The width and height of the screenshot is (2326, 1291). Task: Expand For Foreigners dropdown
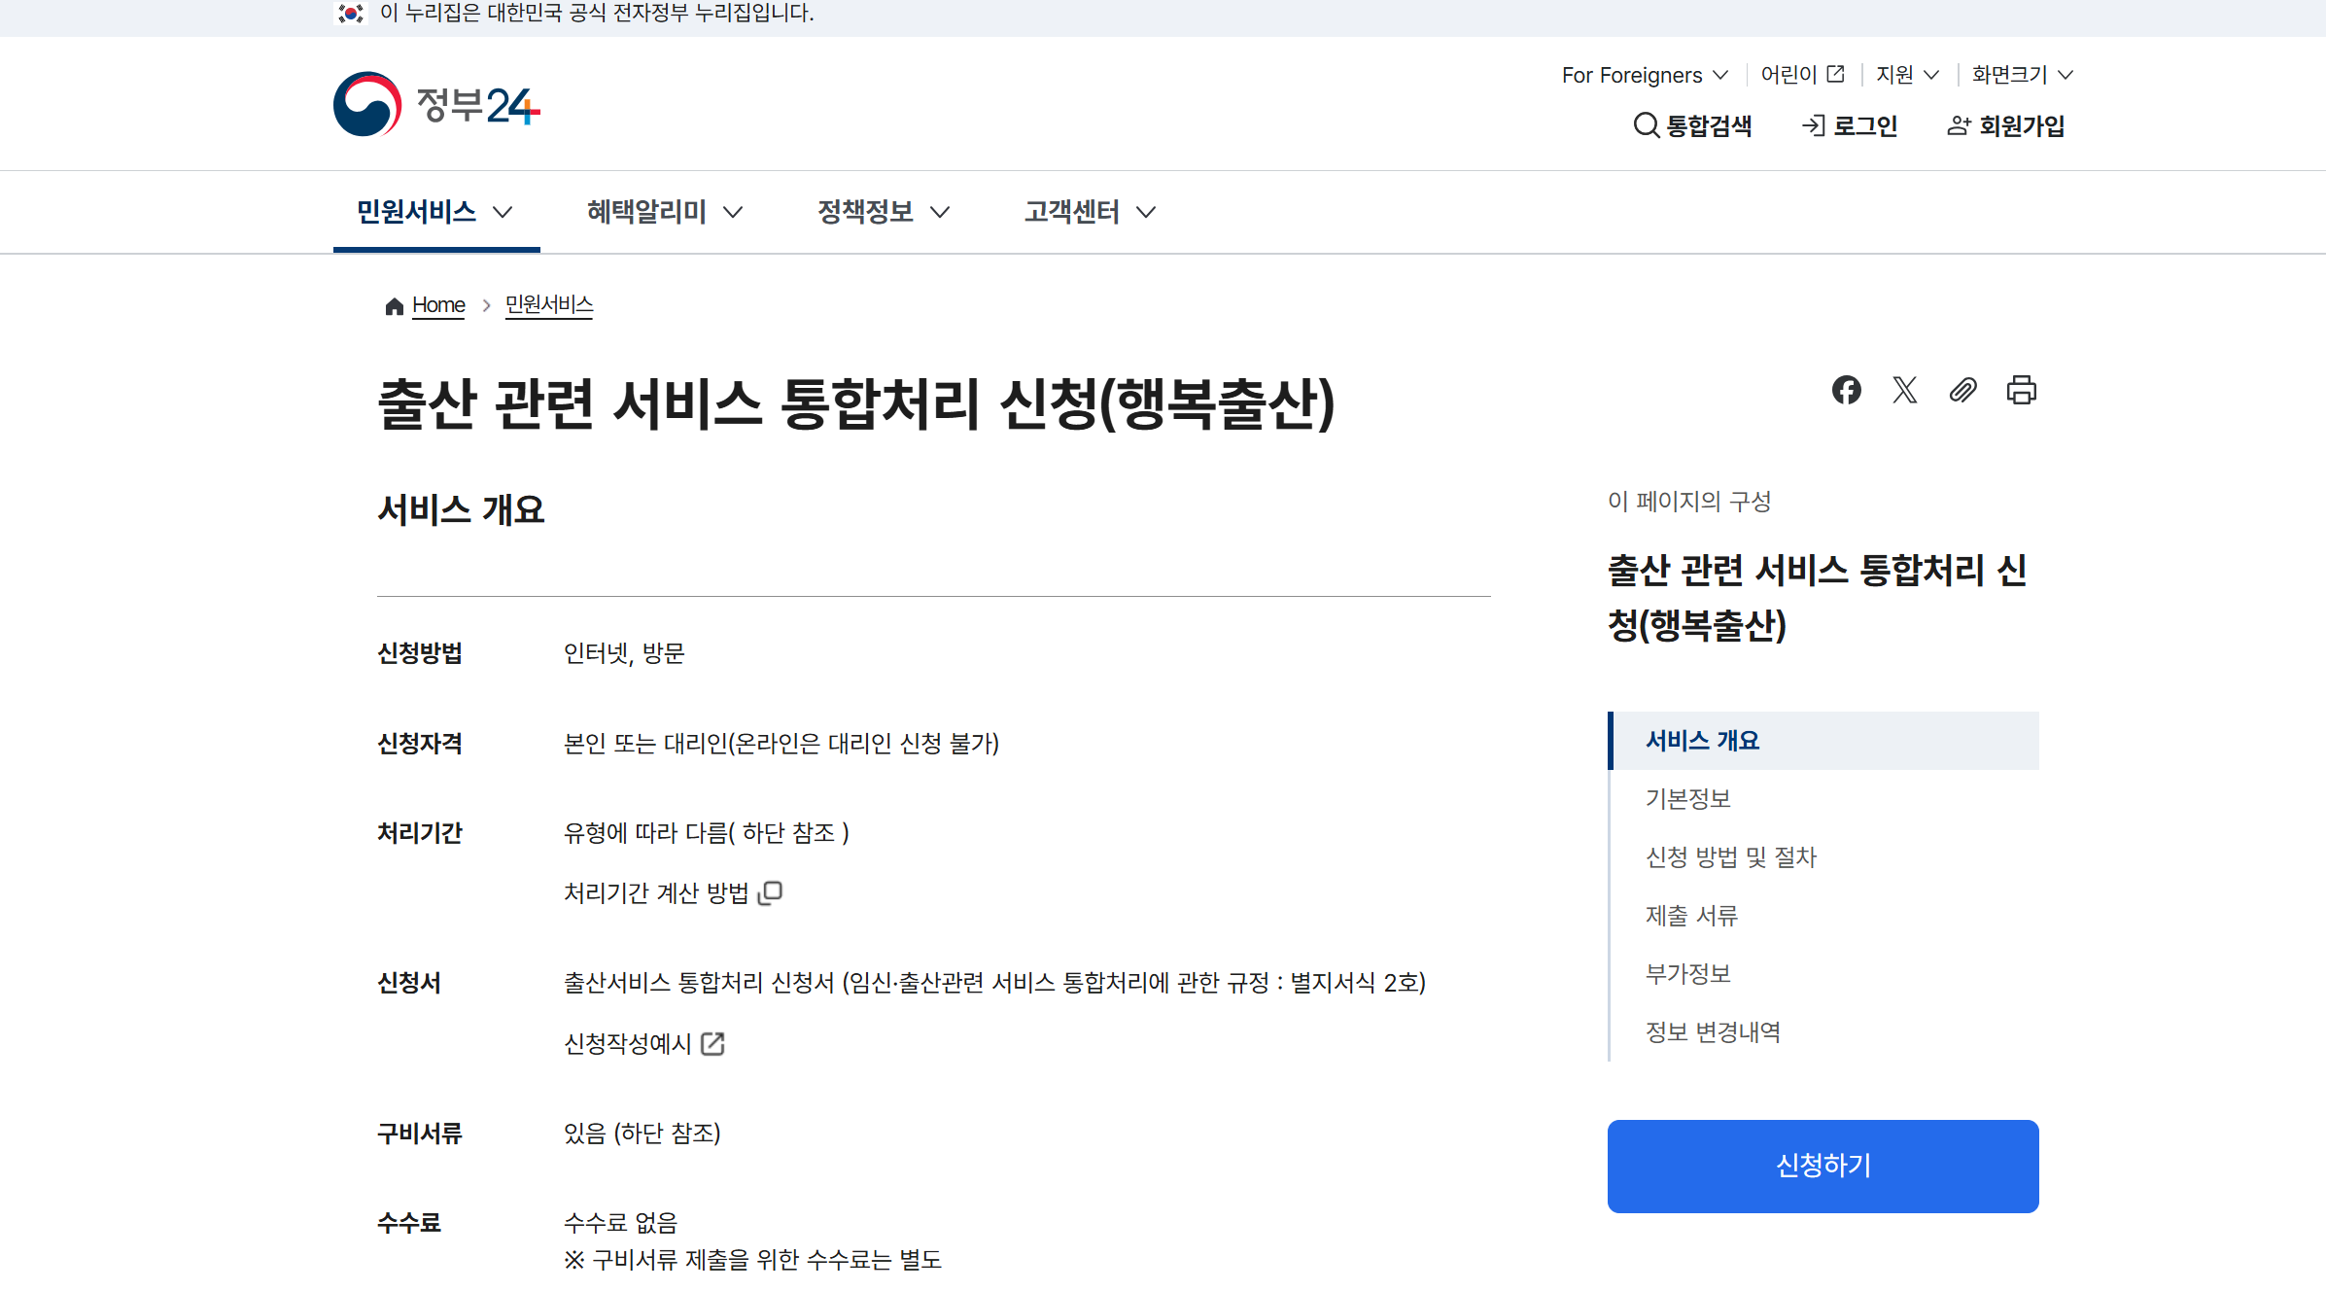[1645, 75]
